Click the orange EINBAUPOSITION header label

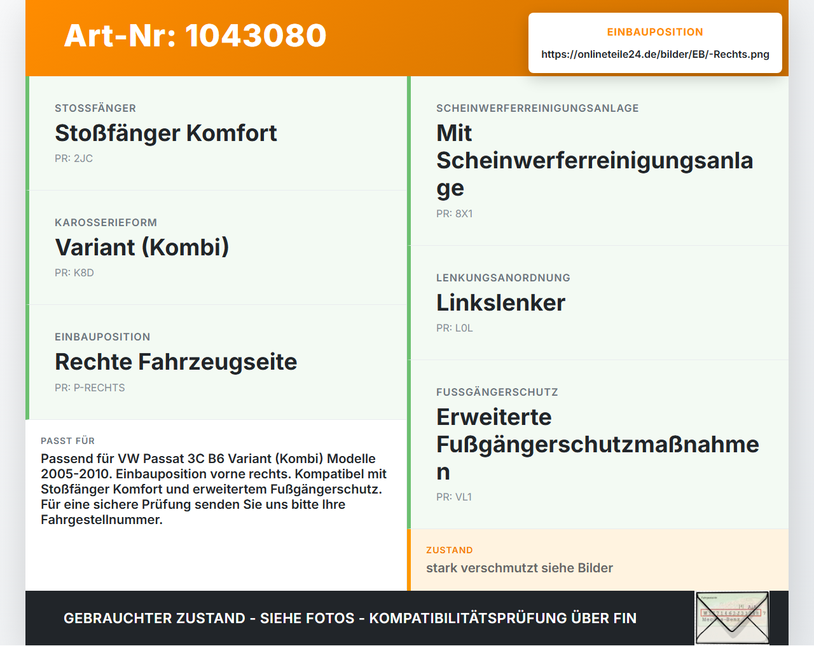655,32
